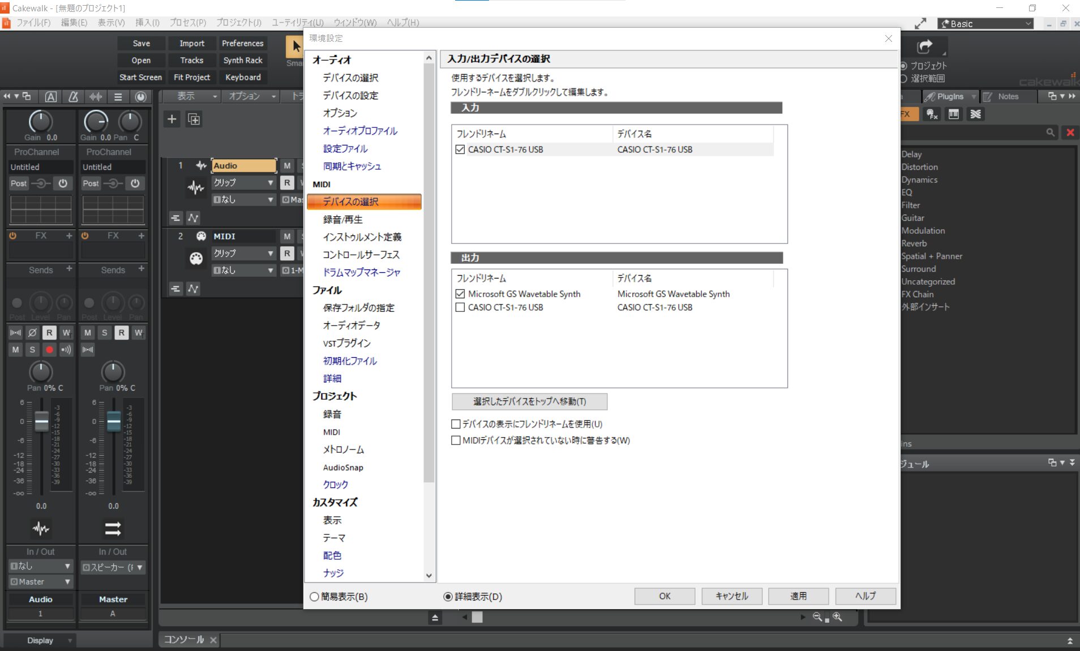Click the zoom out magnifier icon

click(x=818, y=617)
